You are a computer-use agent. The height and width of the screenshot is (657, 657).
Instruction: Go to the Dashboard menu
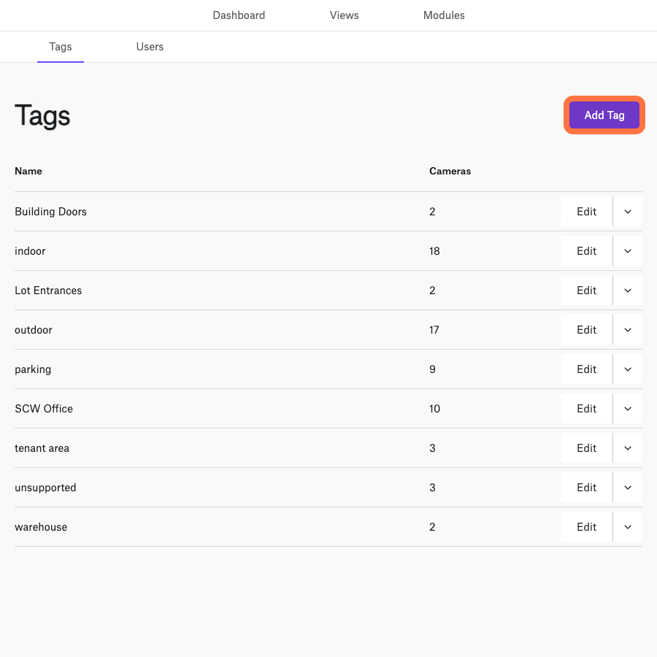(x=239, y=15)
